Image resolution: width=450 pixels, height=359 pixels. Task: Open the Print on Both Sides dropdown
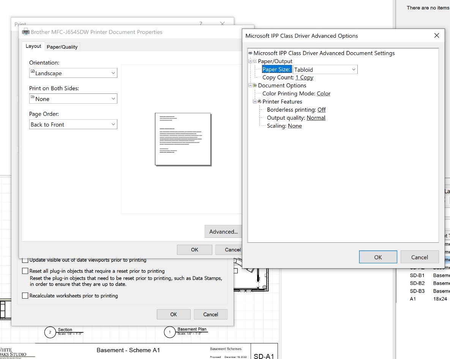tap(73, 99)
